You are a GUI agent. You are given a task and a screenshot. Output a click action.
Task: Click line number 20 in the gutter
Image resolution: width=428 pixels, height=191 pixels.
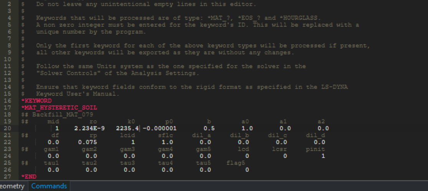[8, 128]
